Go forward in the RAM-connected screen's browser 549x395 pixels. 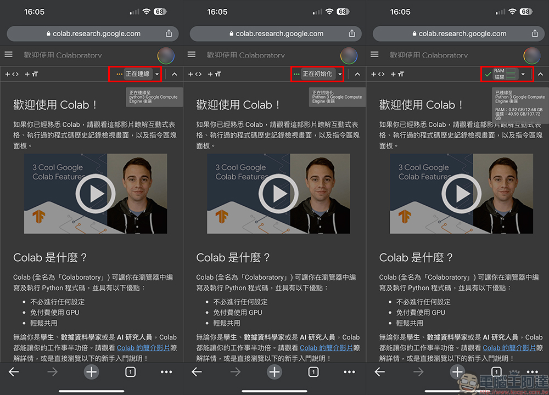(419, 372)
